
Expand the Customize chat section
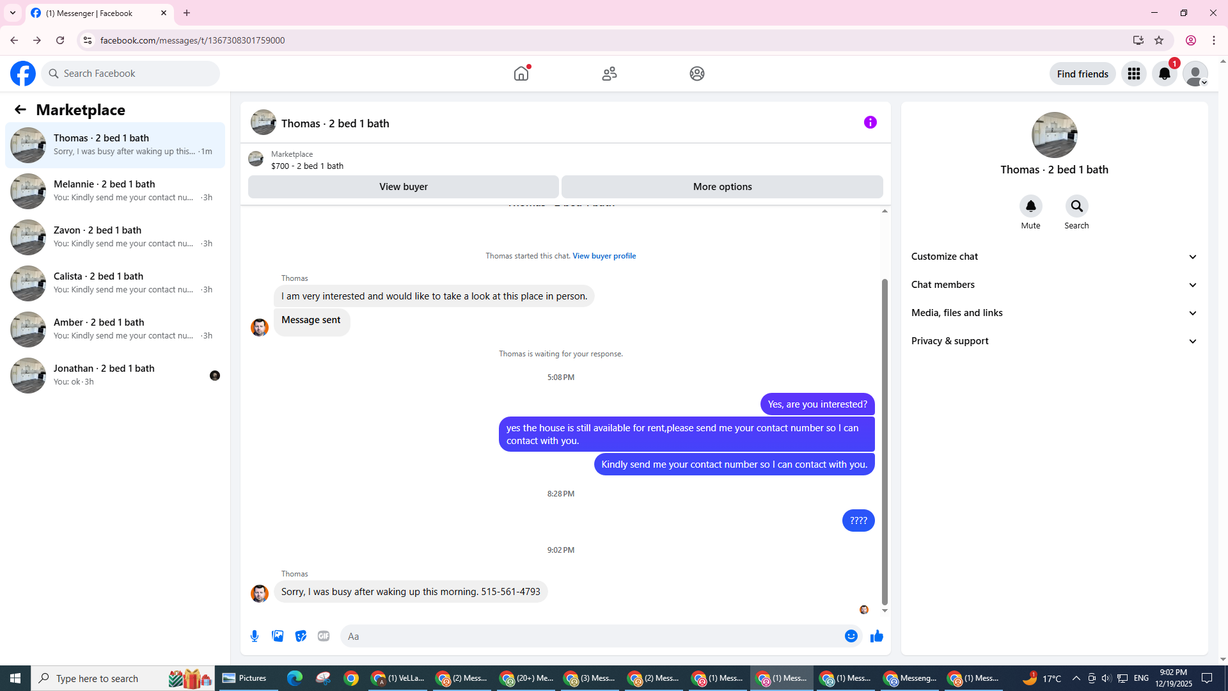(x=1053, y=257)
